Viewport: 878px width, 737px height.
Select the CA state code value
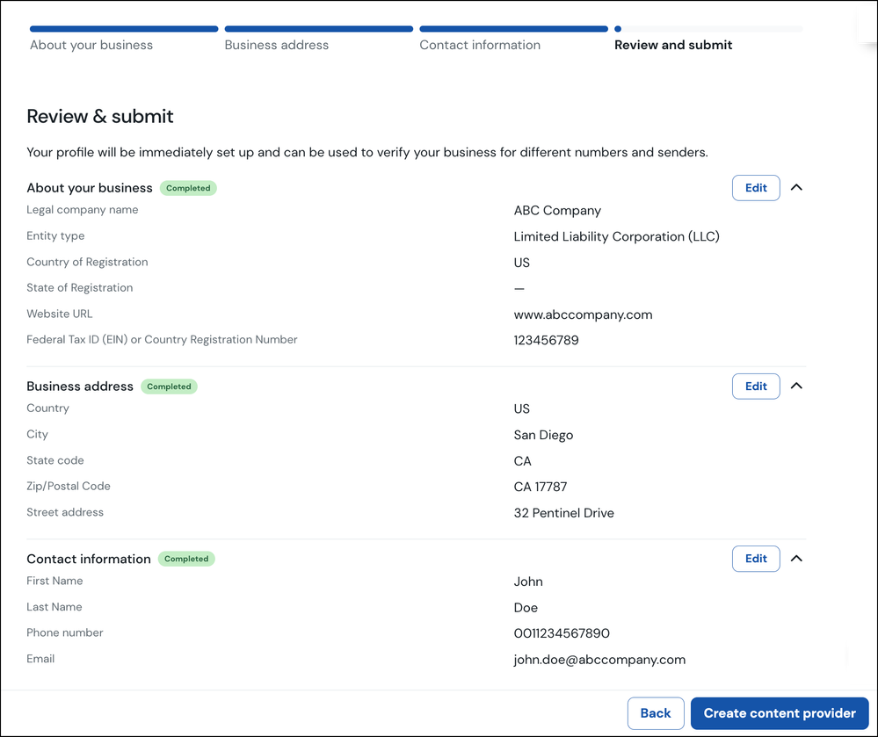[522, 461]
